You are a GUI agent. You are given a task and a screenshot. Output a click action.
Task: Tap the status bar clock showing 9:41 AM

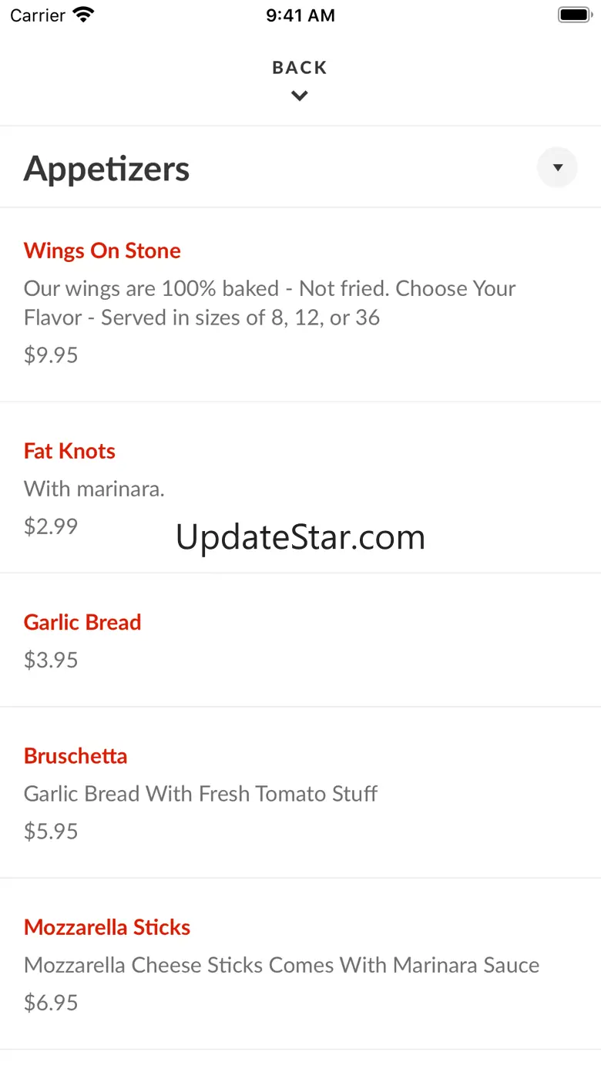click(x=300, y=15)
